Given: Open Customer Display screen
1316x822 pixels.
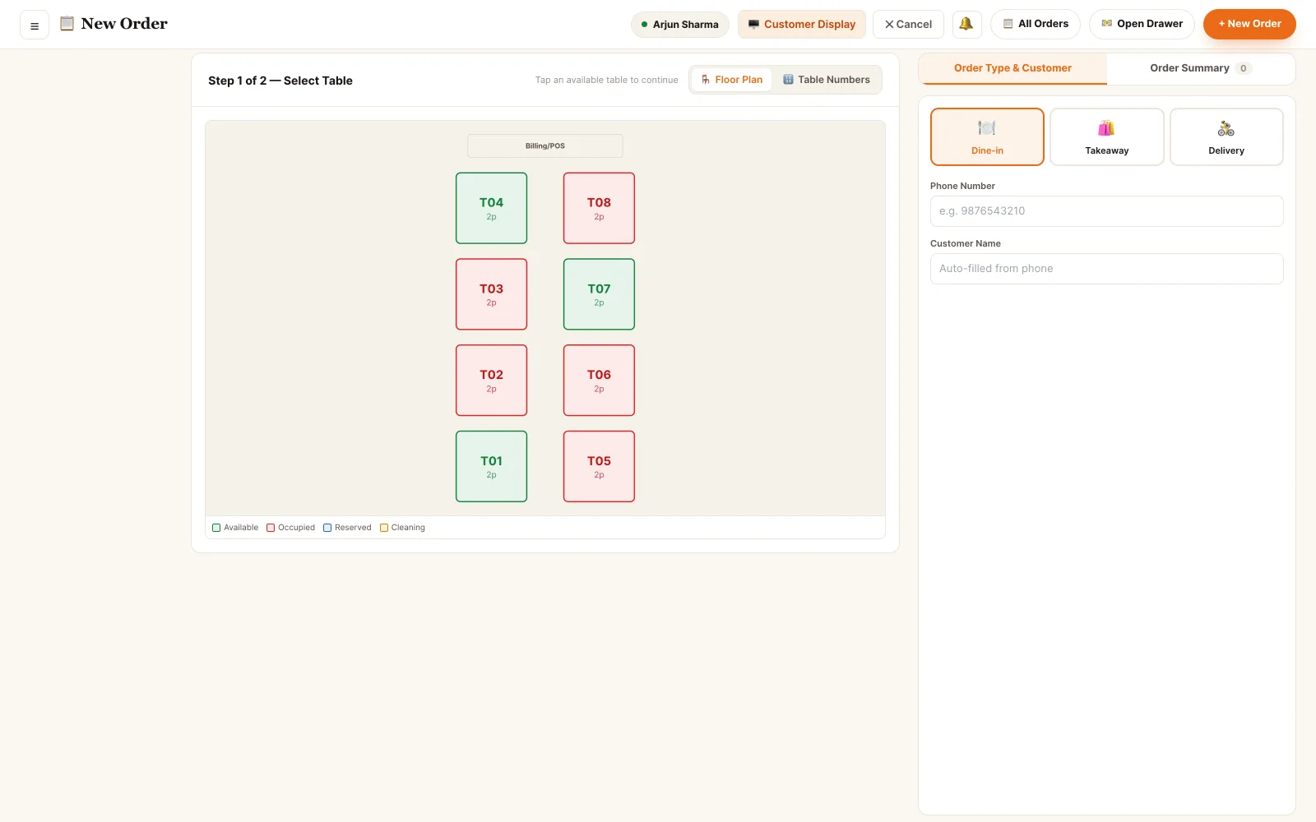Looking at the screenshot, I should pos(802,24).
